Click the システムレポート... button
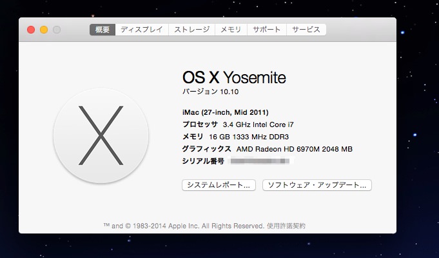 [219, 185]
